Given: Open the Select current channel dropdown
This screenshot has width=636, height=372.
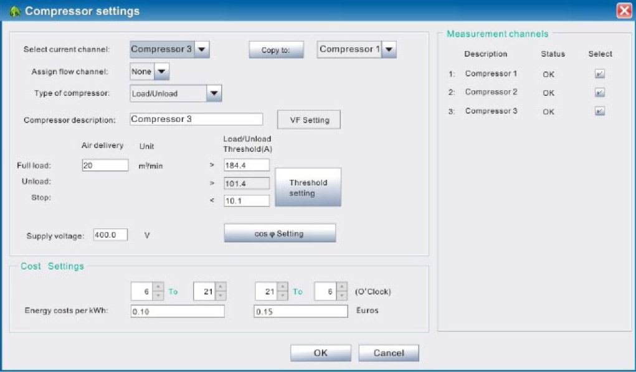Looking at the screenshot, I should [x=202, y=49].
